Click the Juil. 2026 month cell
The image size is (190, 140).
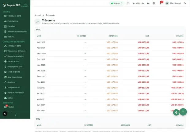pos(41,42)
